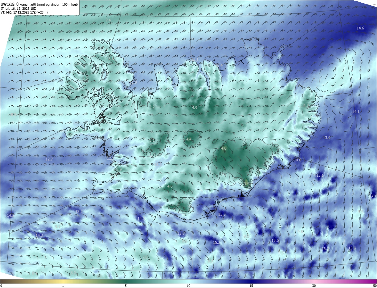Screen dimensions: 377x288
Task: Click the 15.5 precipitation value
Action: pos(275,240)
